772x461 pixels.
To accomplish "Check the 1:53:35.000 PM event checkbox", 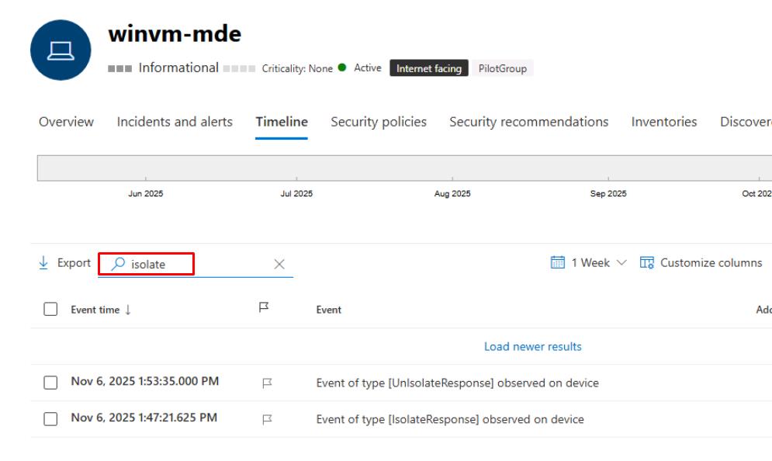I will pyautogui.click(x=50, y=383).
